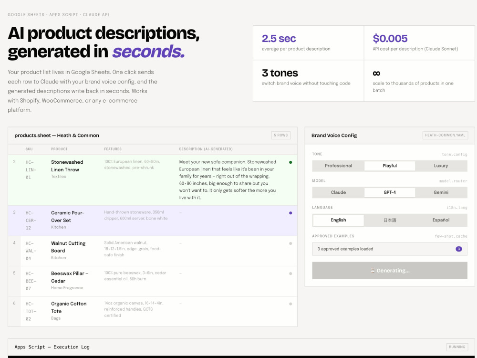Image resolution: width=477 pixels, height=358 pixels.
Task: Select the Professional tone option
Action: 338,166
